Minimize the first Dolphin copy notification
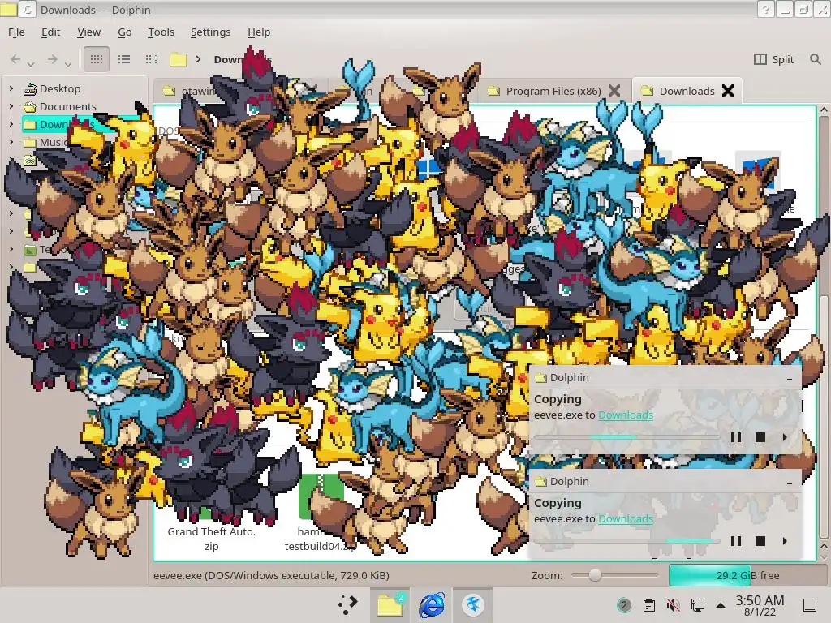 click(790, 378)
